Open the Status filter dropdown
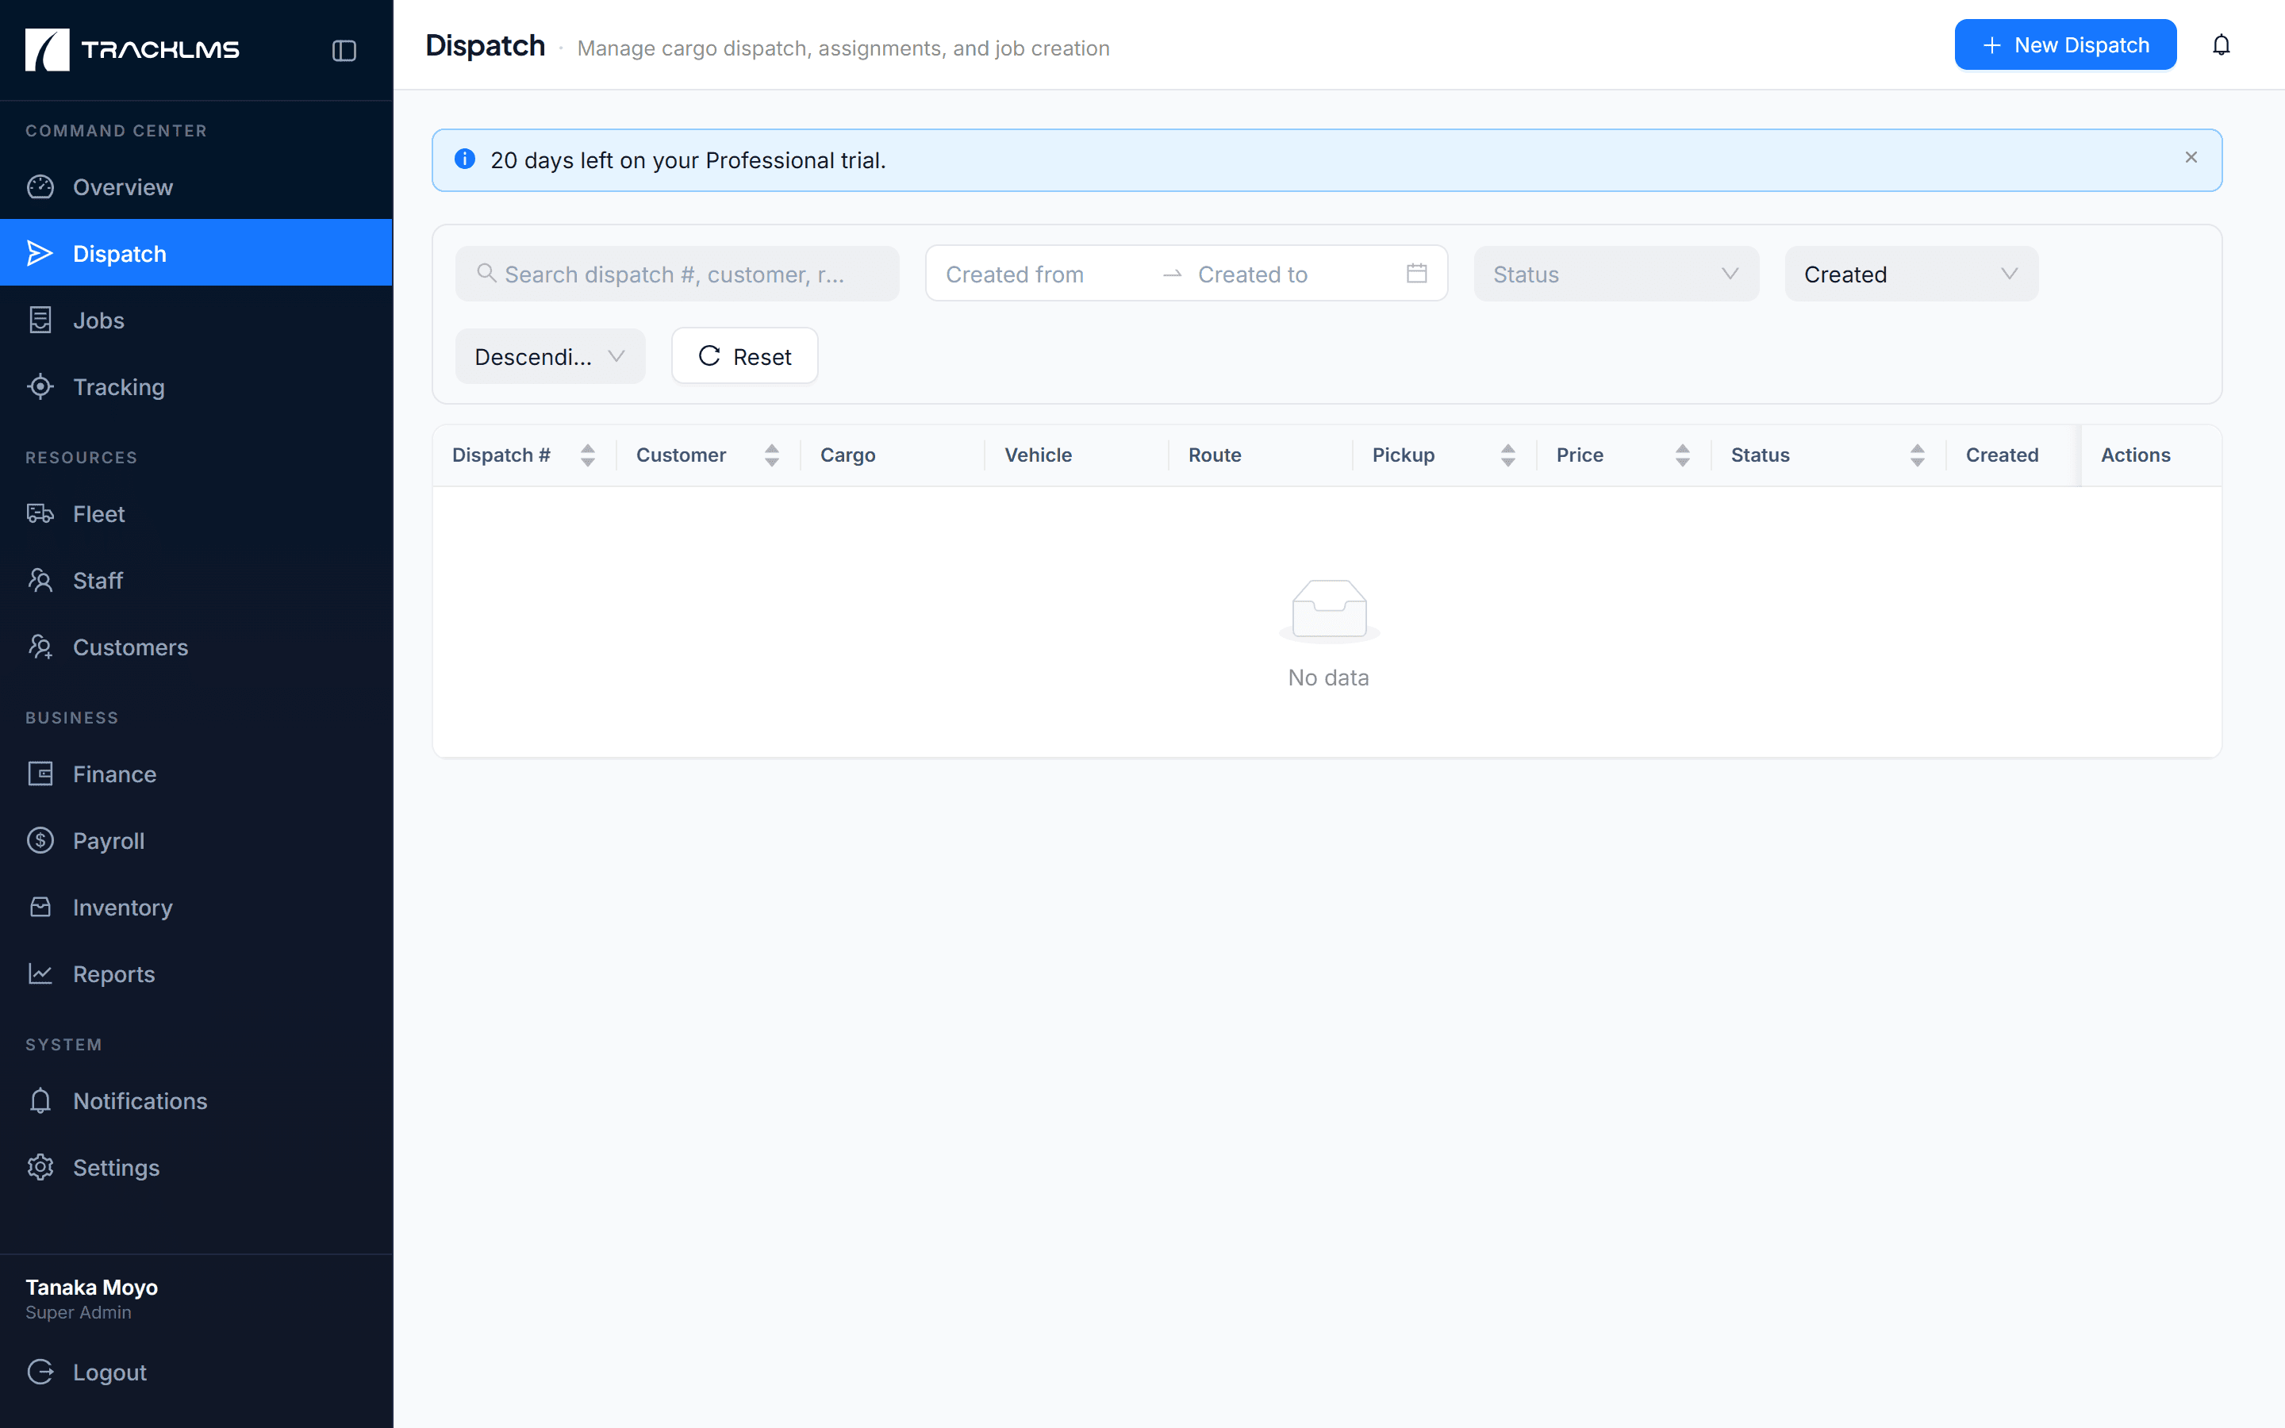Viewport: 2285px width, 1428px height. tap(1615, 274)
